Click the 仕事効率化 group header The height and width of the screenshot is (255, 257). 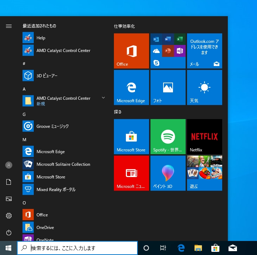(124, 26)
